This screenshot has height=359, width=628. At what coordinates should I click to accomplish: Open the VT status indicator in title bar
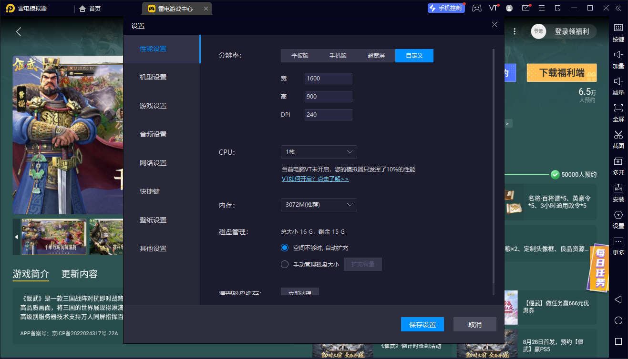(494, 8)
